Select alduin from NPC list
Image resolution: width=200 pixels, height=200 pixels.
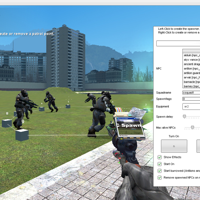click(191, 55)
